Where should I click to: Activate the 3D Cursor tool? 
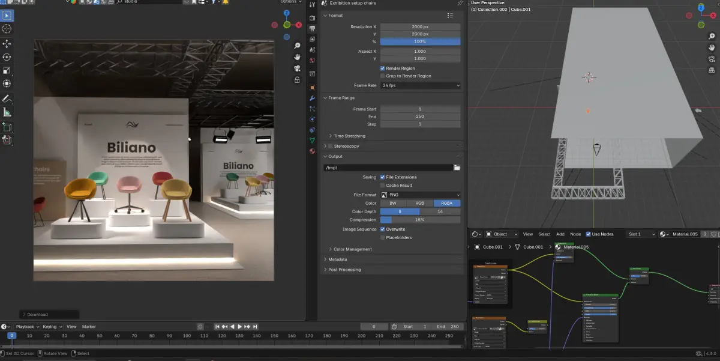7,29
